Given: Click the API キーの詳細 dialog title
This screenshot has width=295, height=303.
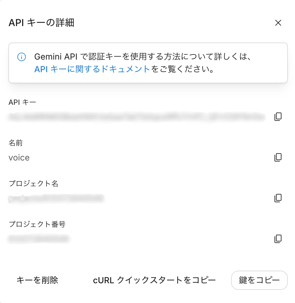Looking at the screenshot, I should click(41, 23).
